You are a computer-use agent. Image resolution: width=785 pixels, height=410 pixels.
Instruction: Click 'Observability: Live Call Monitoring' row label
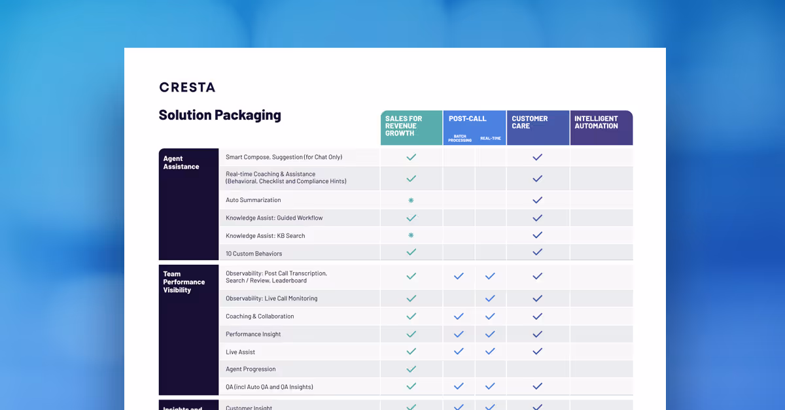coord(271,298)
